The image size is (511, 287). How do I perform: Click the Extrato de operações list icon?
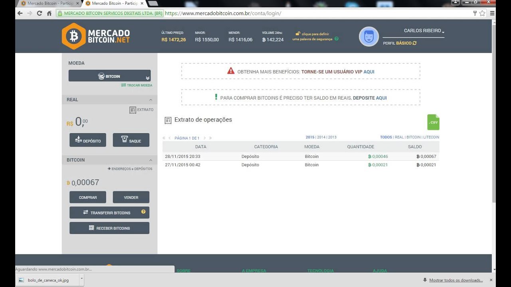click(x=168, y=120)
